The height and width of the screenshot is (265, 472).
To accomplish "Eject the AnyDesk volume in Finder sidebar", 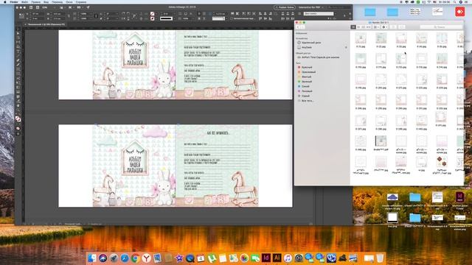I will 346,47.
